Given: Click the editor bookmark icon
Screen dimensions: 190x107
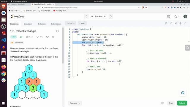Looking at the screenshot, I should [166, 23].
